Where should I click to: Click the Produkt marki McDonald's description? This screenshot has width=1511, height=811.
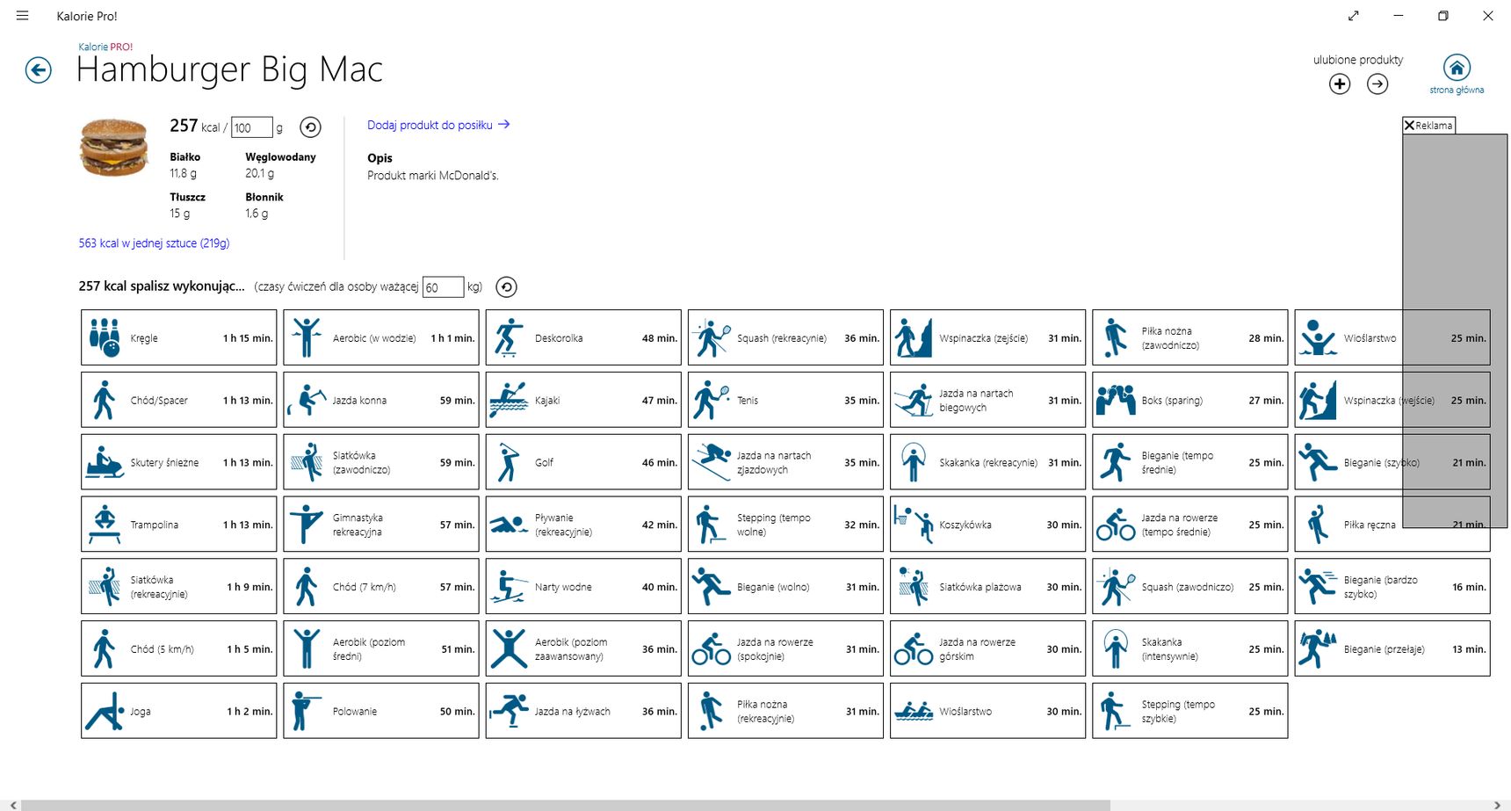pyautogui.click(x=433, y=176)
